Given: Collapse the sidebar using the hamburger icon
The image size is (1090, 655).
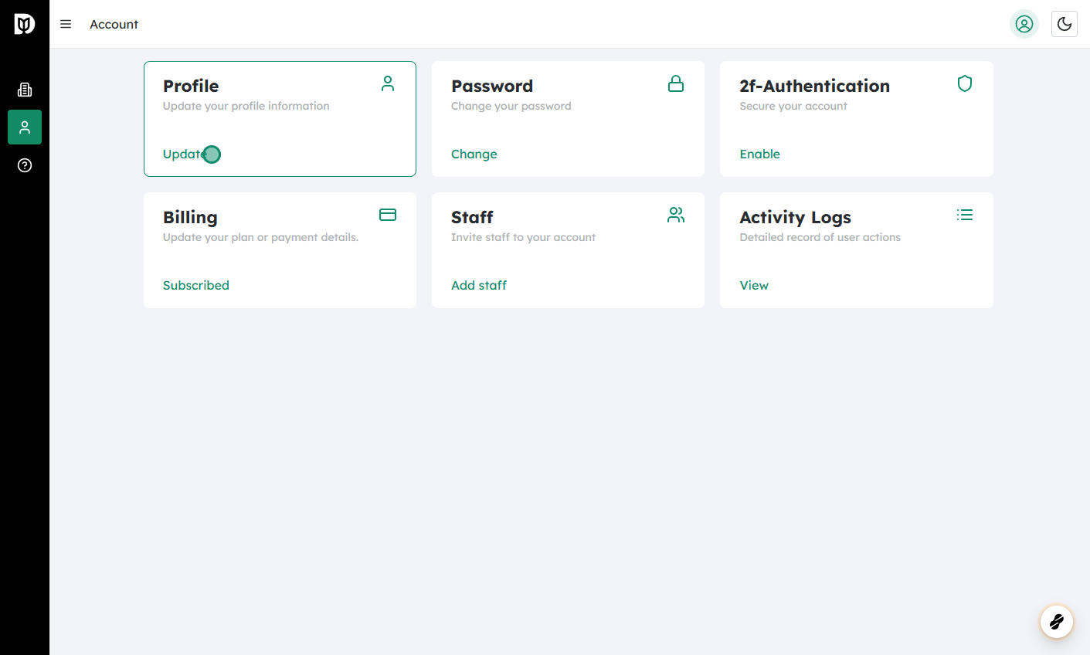Looking at the screenshot, I should point(66,24).
